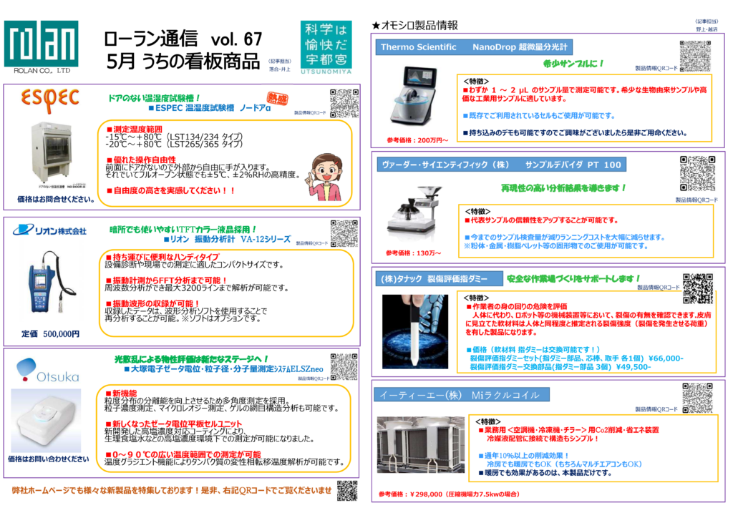
Task: Click 裂傷評価指ダミーセット ¥66,000- price line
Action: coord(576,358)
